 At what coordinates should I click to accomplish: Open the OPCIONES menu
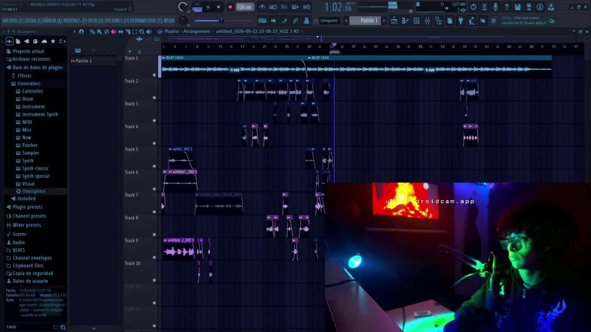116,21
